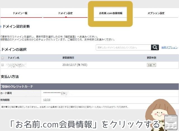The height and width of the screenshot is (131, 179).
Task: Click the カード番号 row label
Action: pyautogui.click(x=6, y=93)
